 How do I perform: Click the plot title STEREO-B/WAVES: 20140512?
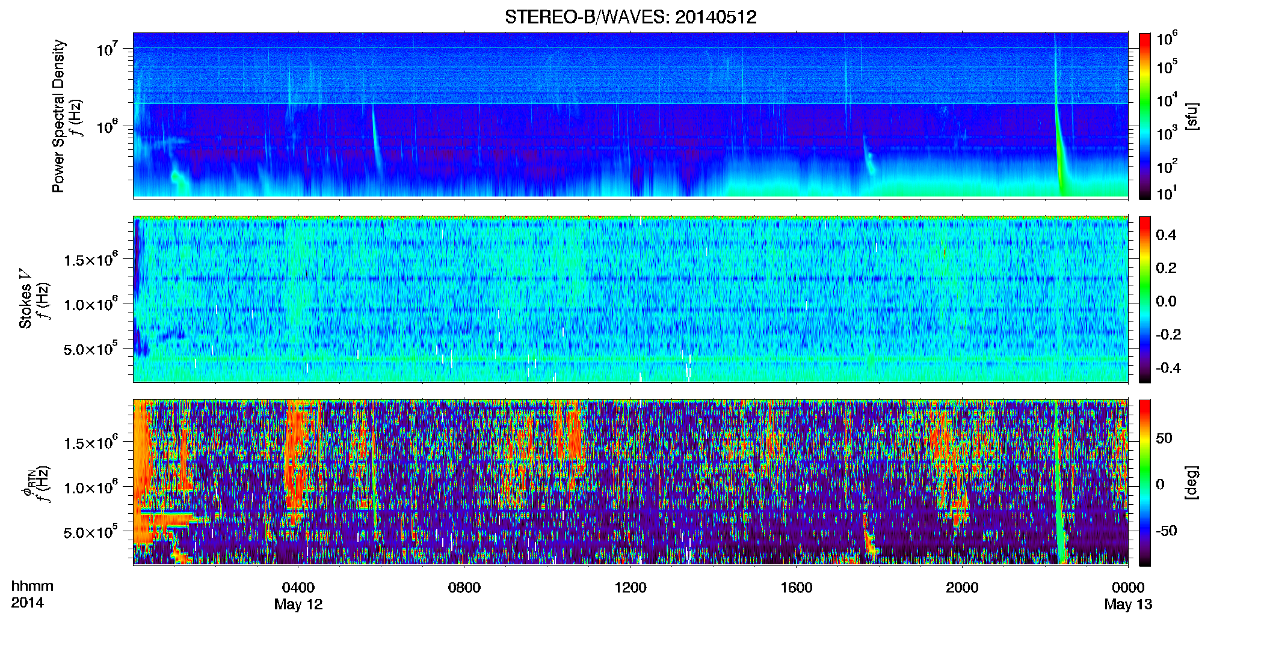point(630,17)
